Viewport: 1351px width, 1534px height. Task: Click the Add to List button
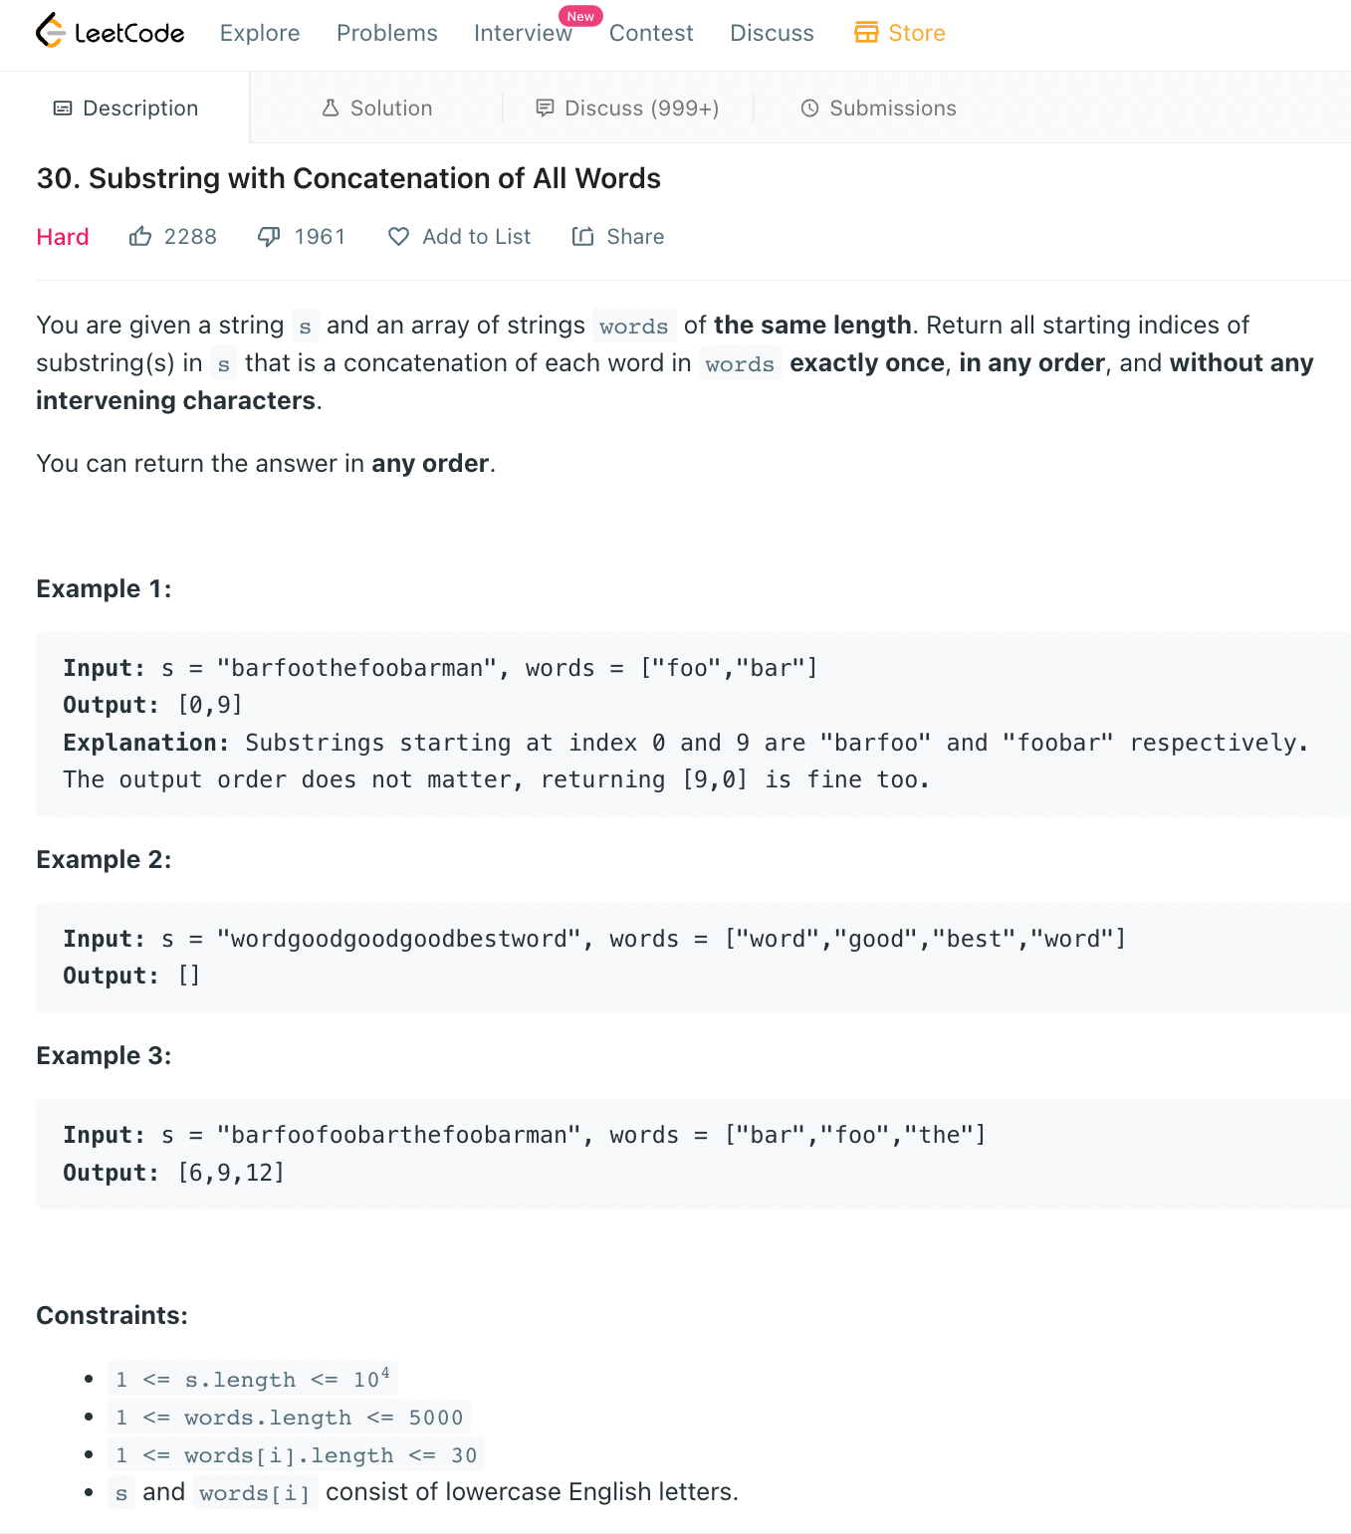point(459,237)
